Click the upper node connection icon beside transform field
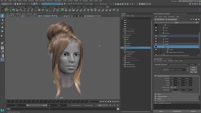 pos(188,68)
